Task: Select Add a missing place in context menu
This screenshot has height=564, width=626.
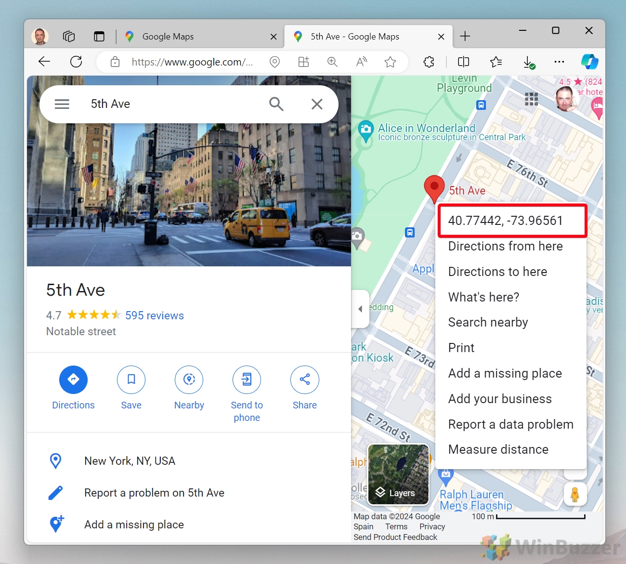Action: 511,373
